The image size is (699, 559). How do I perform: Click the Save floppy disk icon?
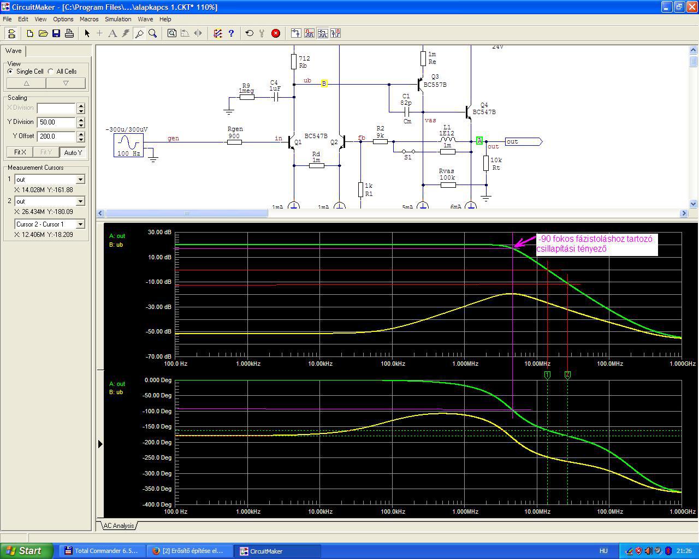[56, 33]
